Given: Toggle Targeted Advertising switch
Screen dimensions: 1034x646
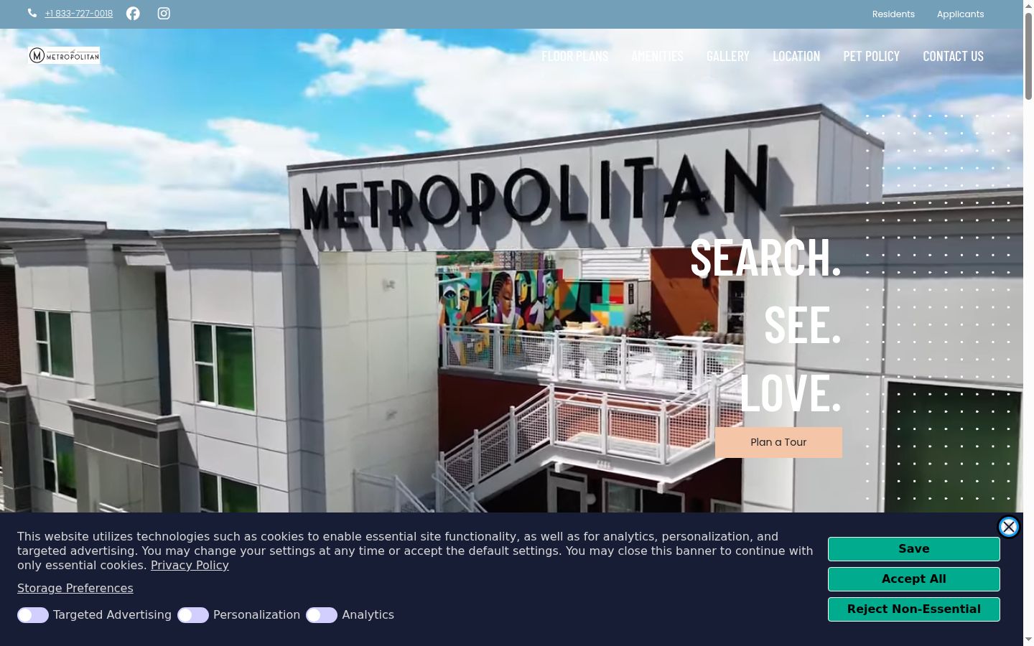Looking at the screenshot, I should pos(33,615).
